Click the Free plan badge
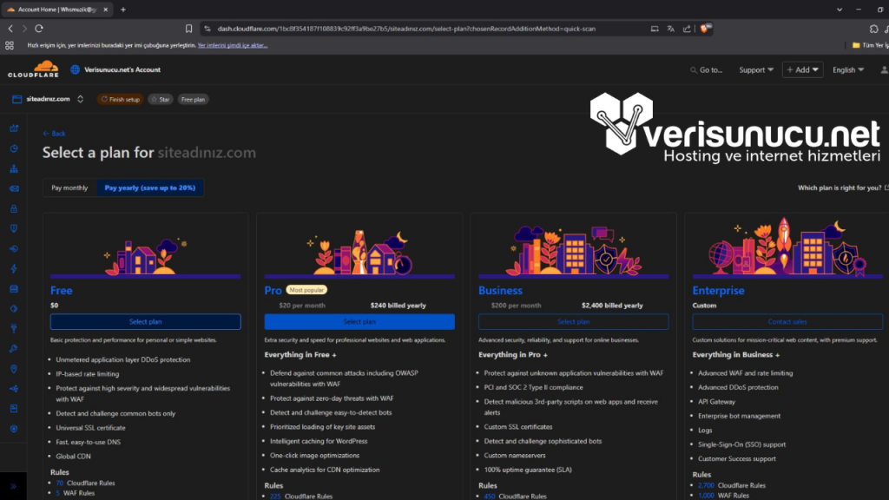This screenshot has height=500, width=889. tap(193, 99)
